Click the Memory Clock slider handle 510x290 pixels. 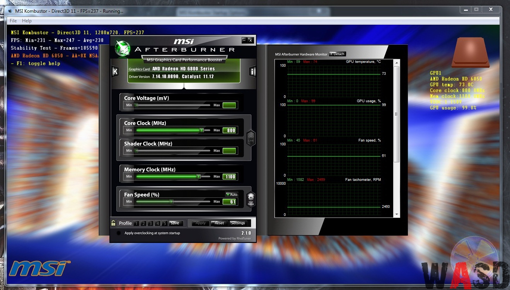[x=198, y=176]
